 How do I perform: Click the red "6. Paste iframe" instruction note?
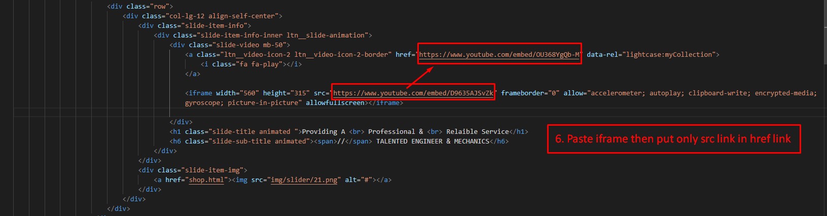coord(673,139)
